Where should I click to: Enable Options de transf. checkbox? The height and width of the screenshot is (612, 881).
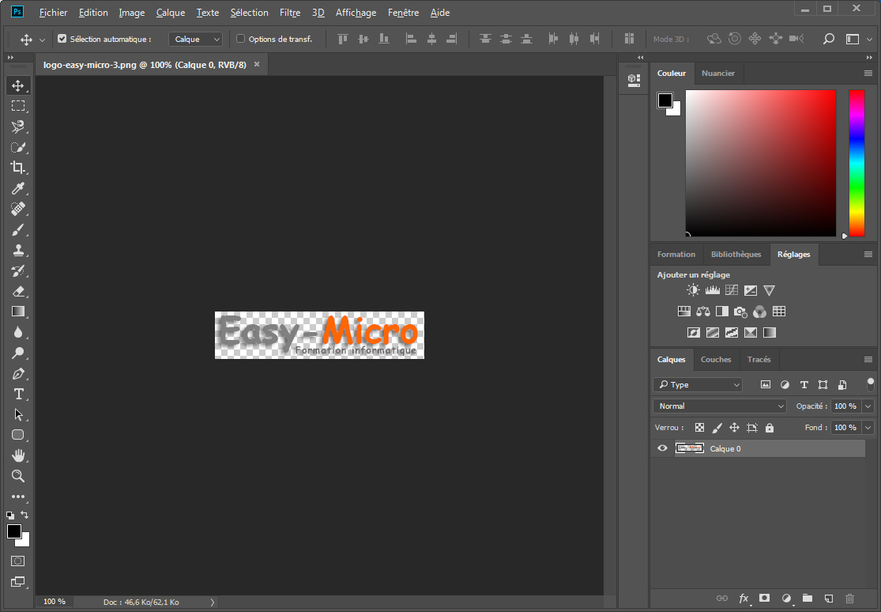pos(240,39)
